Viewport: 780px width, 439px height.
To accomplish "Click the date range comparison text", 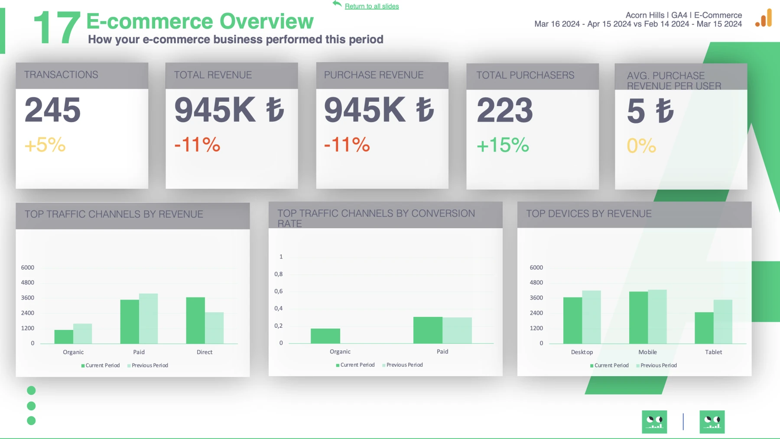I will 638,24.
